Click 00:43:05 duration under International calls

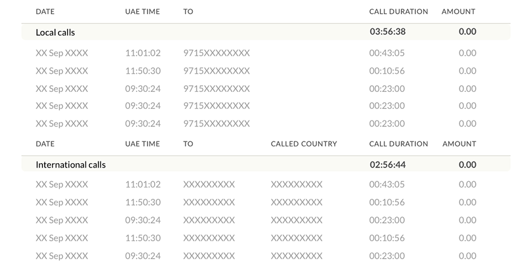click(x=387, y=184)
